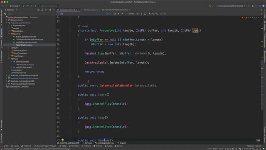Toggle Words (W) option in find bar

click(118, 14)
